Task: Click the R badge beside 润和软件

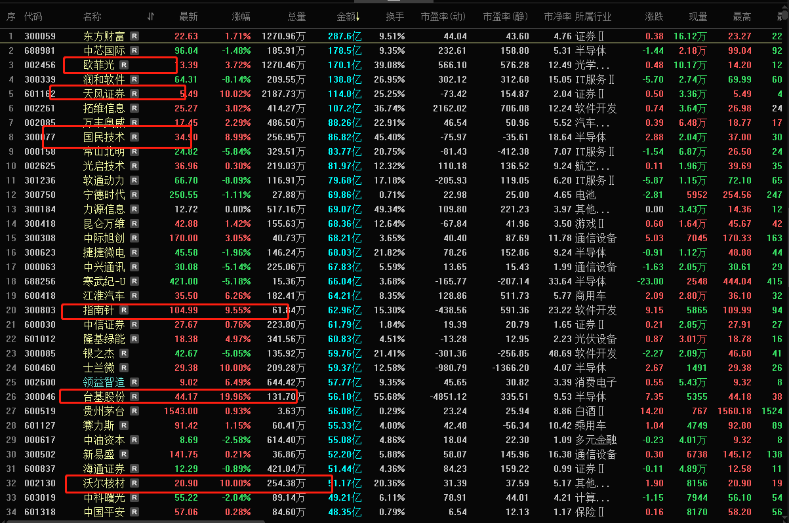Action: (134, 79)
